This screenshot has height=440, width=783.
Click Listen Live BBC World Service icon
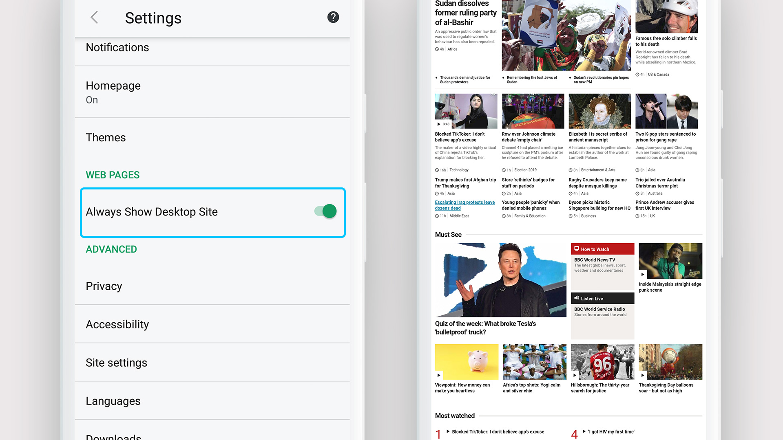tap(577, 298)
